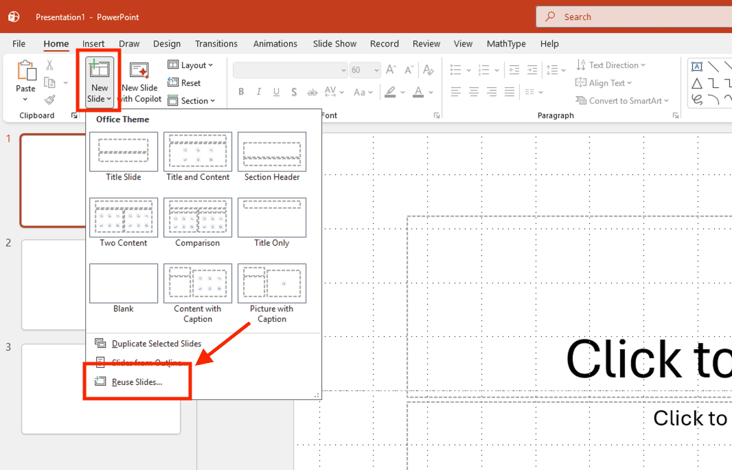Click New Slide with Copilot
This screenshot has height=470, width=732.
(139, 83)
